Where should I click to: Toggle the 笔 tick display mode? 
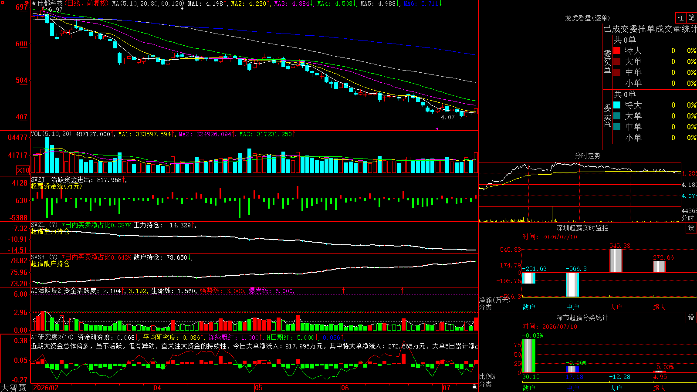(x=691, y=17)
